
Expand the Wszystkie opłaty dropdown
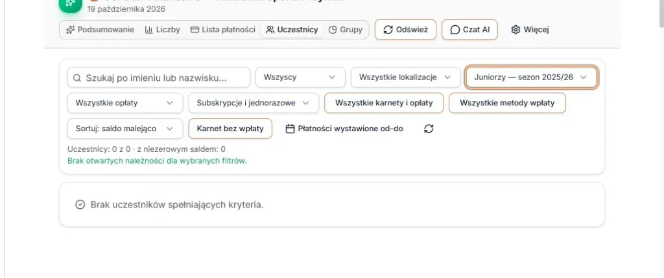tap(125, 103)
